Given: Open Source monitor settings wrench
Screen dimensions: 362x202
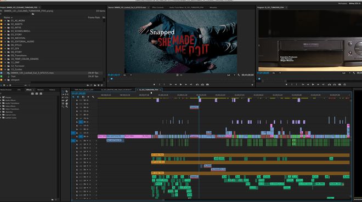Looking at the screenshot, I should click(239, 75).
